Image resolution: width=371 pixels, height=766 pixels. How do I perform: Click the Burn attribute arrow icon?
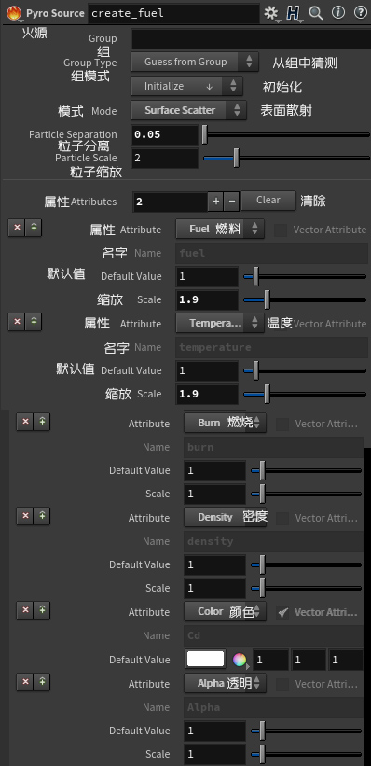tap(42, 422)
